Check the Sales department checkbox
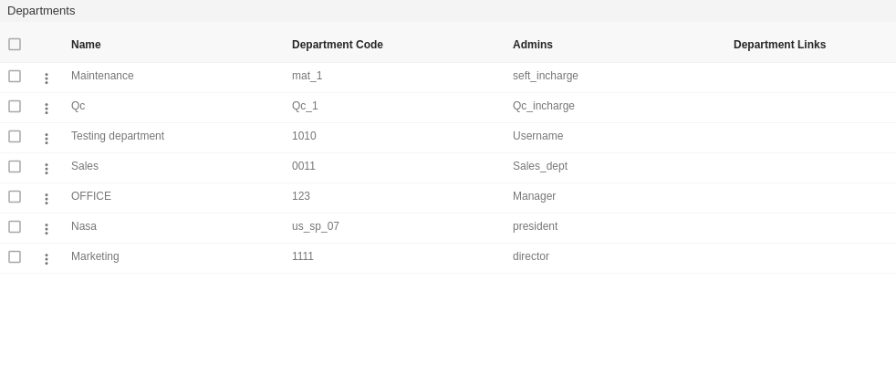The height and width of the screenshot is (375, 896). coord(15,166)
